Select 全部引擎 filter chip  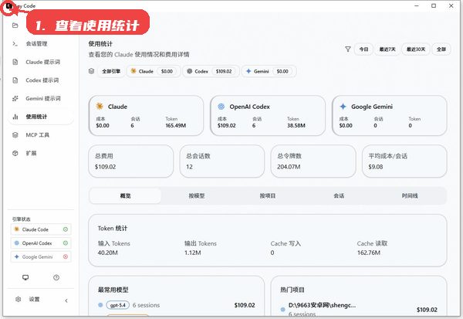coord(111,71)
